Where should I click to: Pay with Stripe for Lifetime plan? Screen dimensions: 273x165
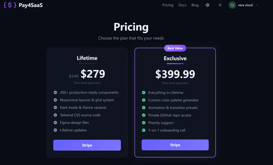87,145
